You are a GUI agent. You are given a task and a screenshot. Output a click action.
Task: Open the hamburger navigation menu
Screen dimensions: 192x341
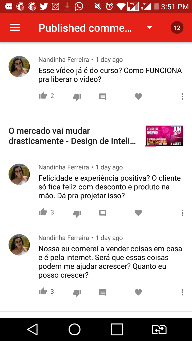pos(15,27)
